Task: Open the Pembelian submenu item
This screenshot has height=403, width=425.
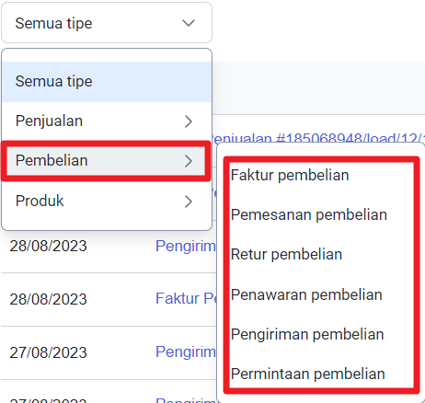Action: coord(106,161)
